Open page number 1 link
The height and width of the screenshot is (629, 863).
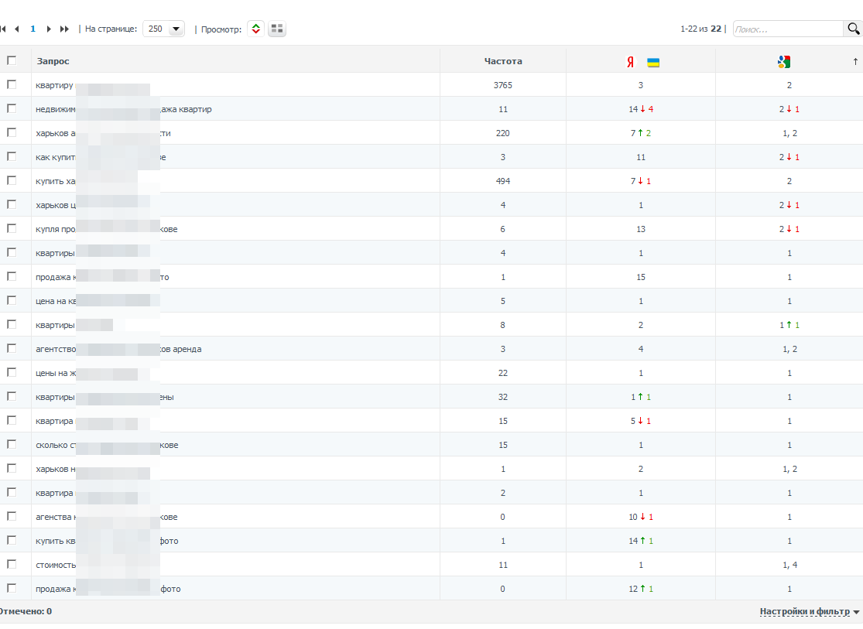(33, 29)
